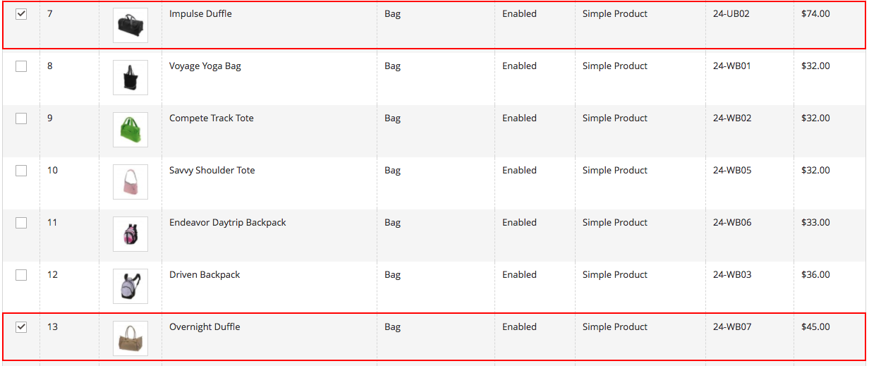Screen dimensions: 869x366
Task: Click the SKU 24-WB01 cell
Action: click(731, 66)
